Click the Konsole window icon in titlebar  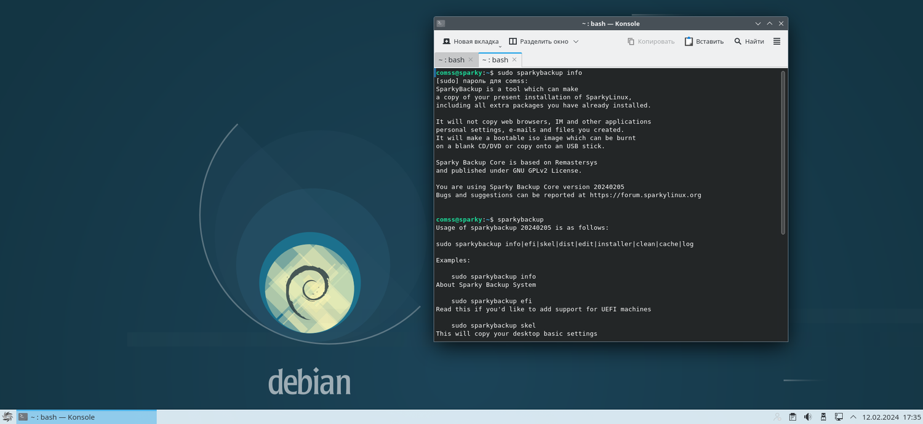point(441,23)
